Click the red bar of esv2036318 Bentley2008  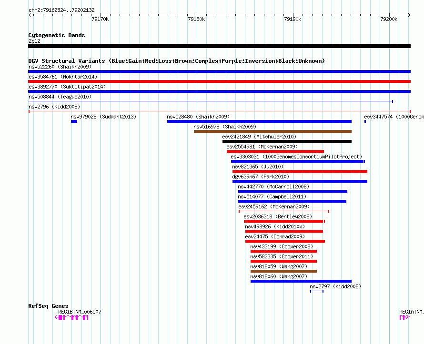click(284, 221)
